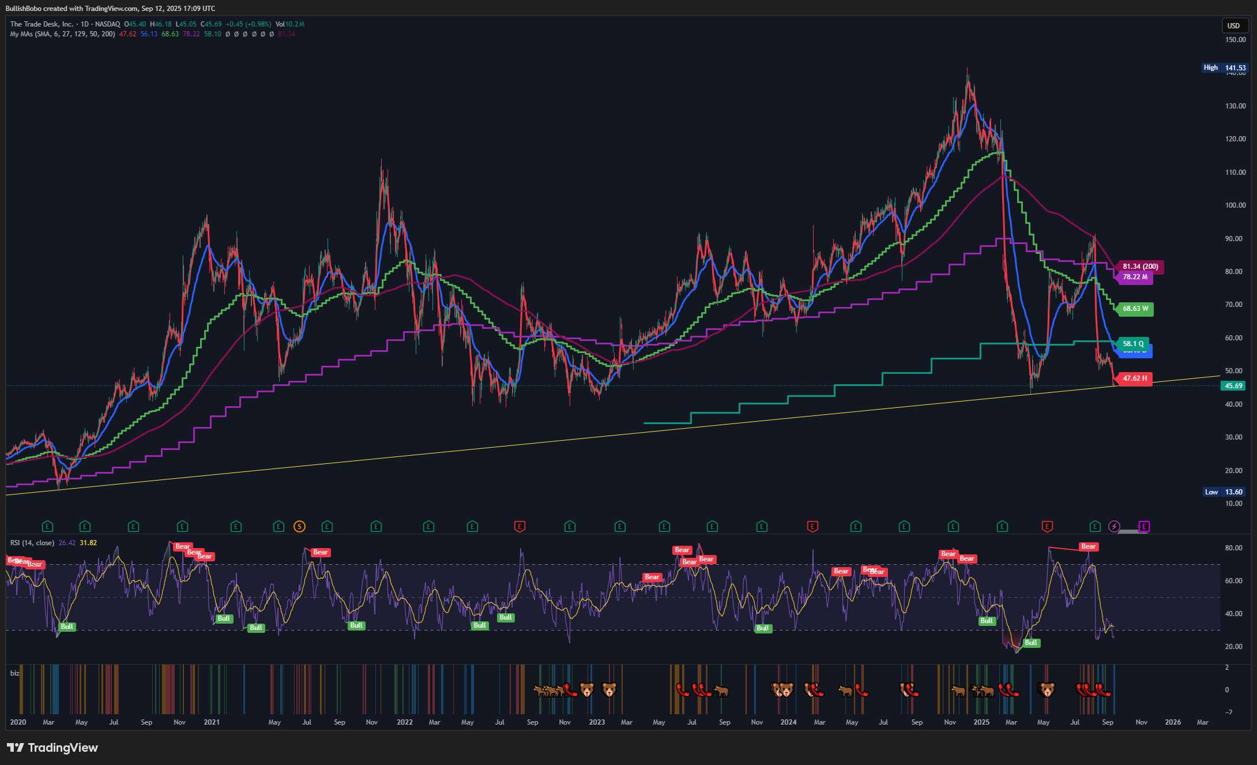Open the earnings marker of February 2025
The height and width of the screenshot is (765, 1257).
coord(1002,526)
